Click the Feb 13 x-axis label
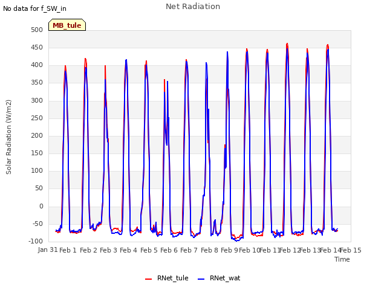This screenshot has height=290, width=387. pos(310,250)
